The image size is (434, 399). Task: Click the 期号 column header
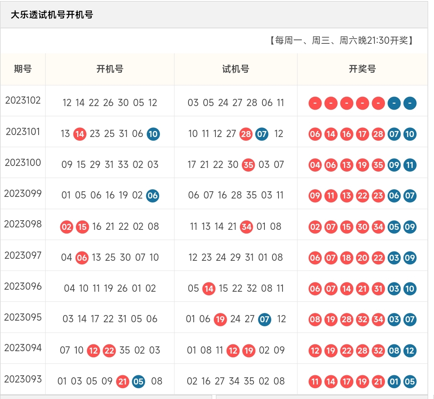tap(23, 69)
